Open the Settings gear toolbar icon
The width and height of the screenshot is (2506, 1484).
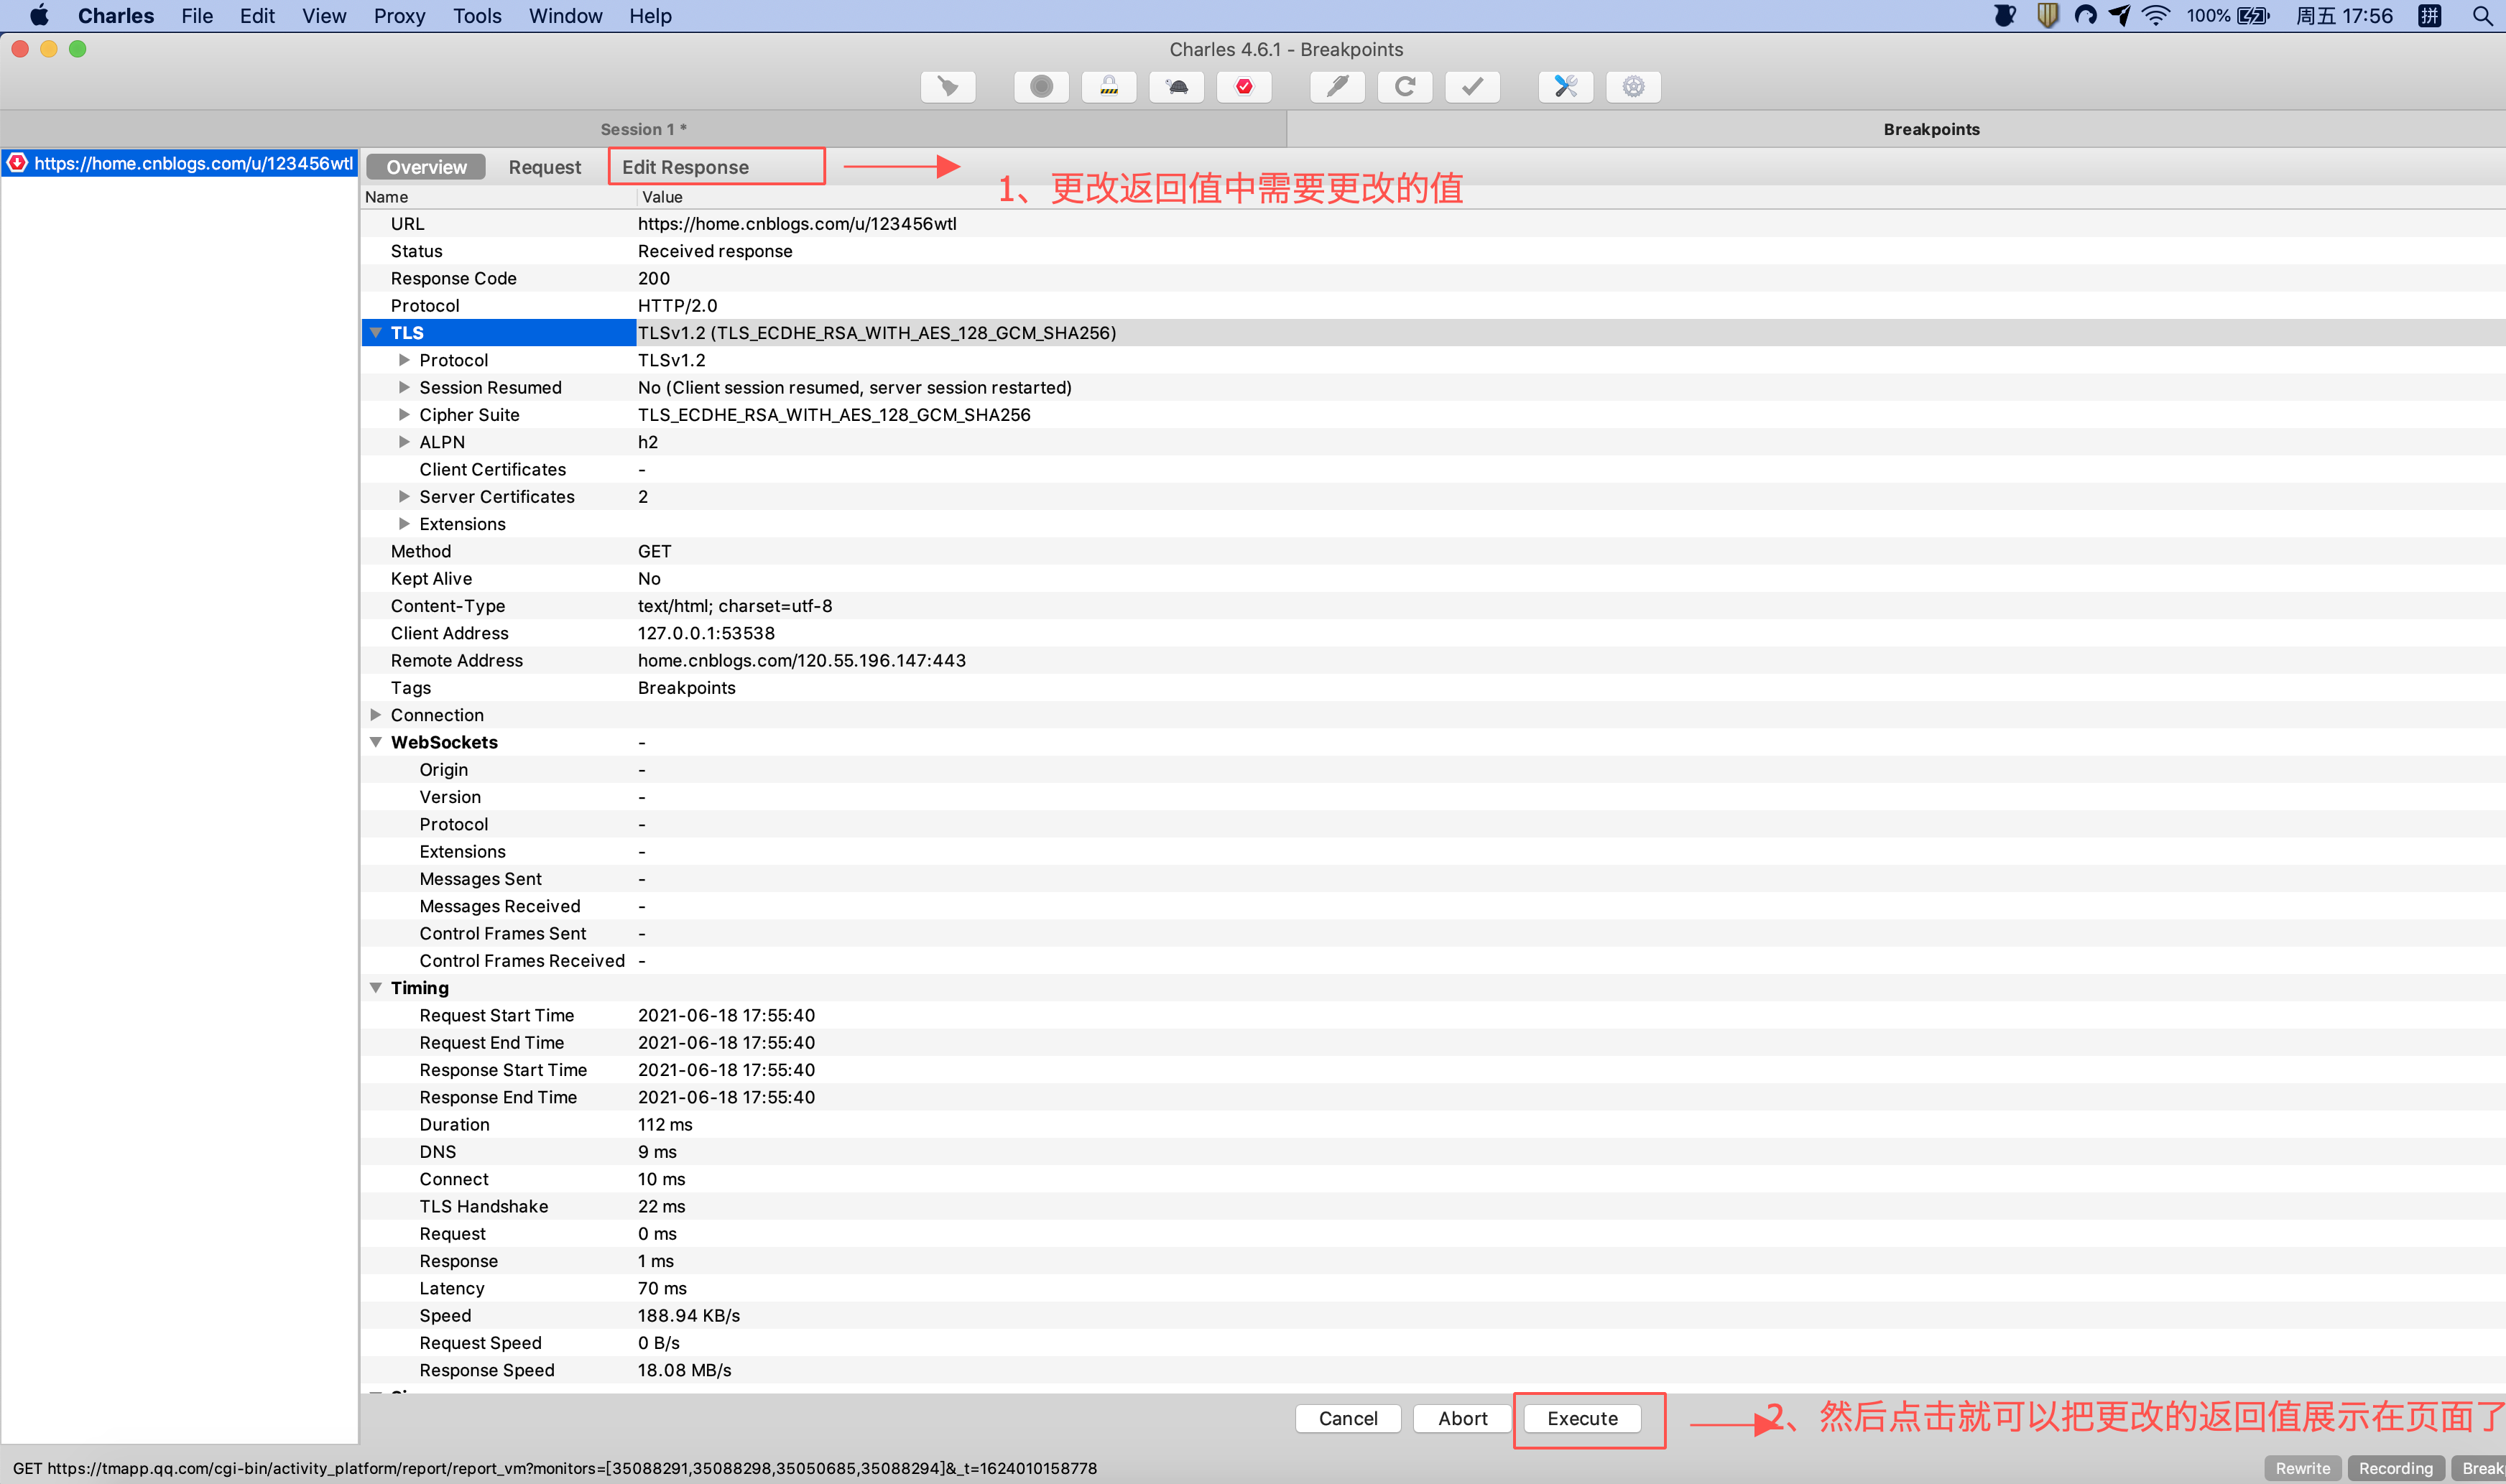(1633, 87)
